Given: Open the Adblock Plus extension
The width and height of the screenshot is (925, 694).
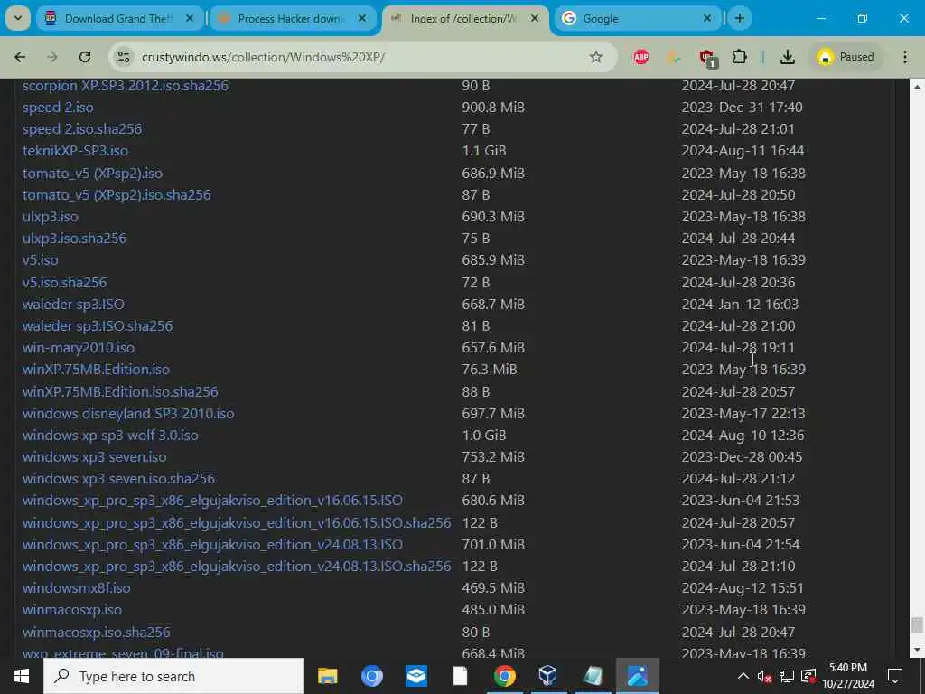Looking at the screenshot, I should pos(641,57).
